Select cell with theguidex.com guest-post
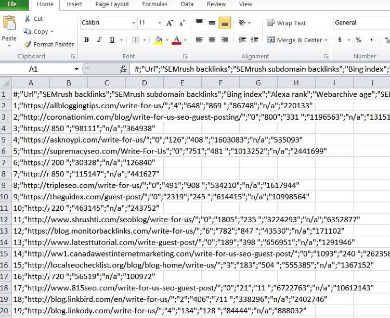 [x=31, y=197]
